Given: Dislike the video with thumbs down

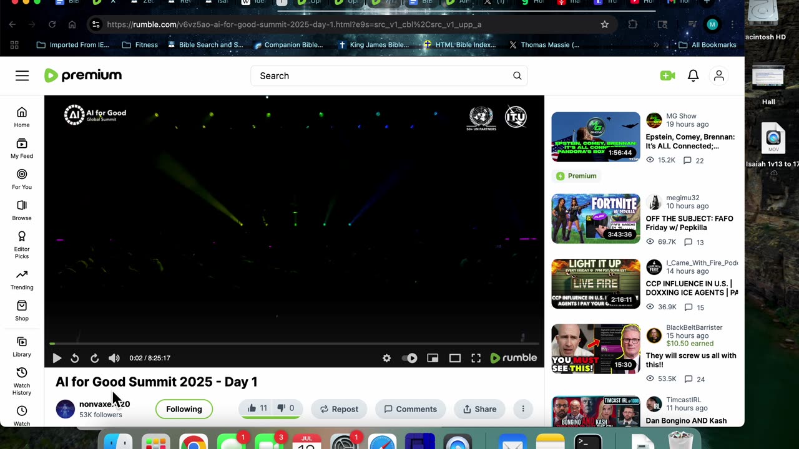Looking at the screenshot, I should [286, 408].
